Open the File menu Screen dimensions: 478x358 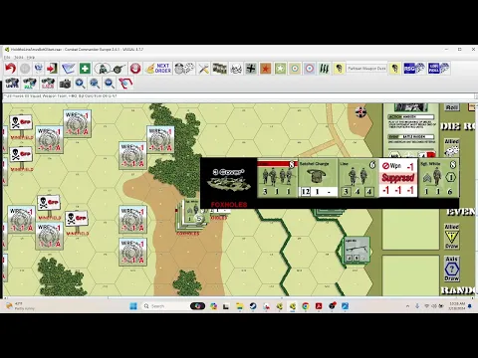7,58
